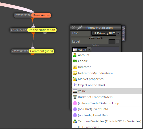The height and width of the screenshot is (129, 143).
Task: Select the Terminal Variables colored dots icon
Action: (x=75, y=121)
